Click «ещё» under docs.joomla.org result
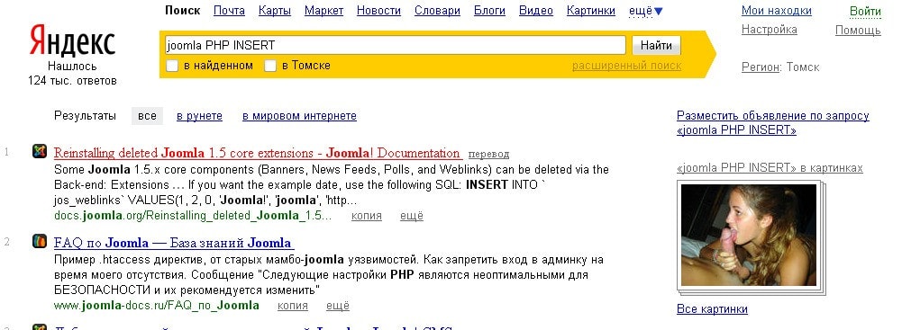Viewport: 902px width, 330px height. click(x=412, y=216)
